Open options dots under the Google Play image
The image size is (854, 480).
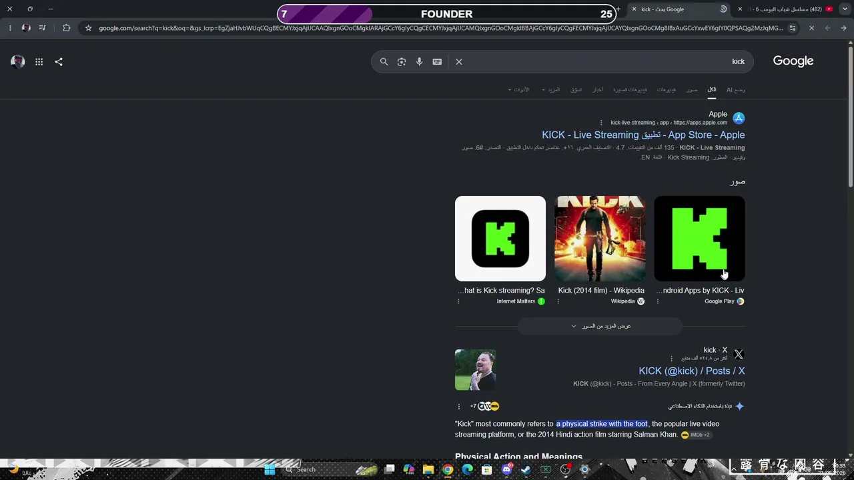658,301
